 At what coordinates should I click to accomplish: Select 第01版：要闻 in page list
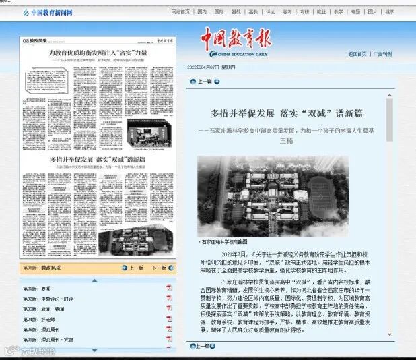[36, 289]
